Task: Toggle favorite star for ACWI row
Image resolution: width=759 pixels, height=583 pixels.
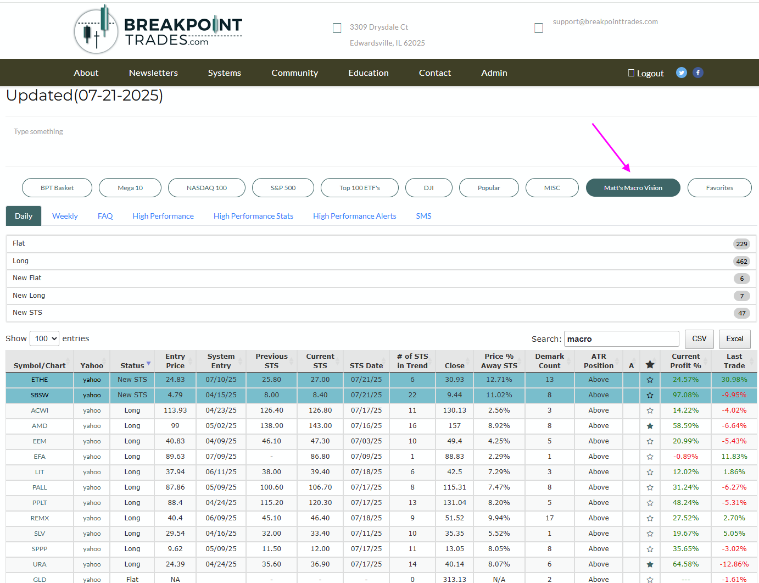Action: tap(650, 410)
